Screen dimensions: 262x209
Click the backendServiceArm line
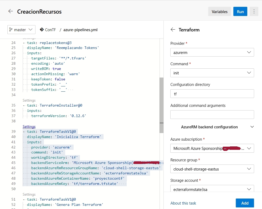pyautogui.click(x=97, y=163)
